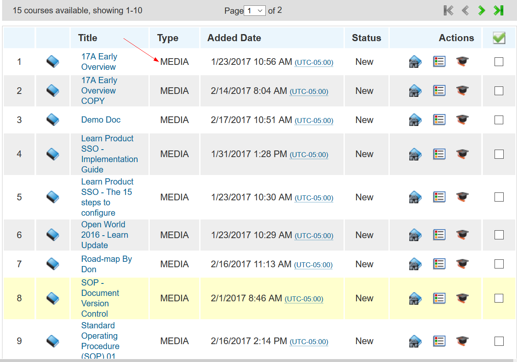Screen dimensions: 517x362
Task: Click the graduation cap icon in row 8
Action: 462,298
